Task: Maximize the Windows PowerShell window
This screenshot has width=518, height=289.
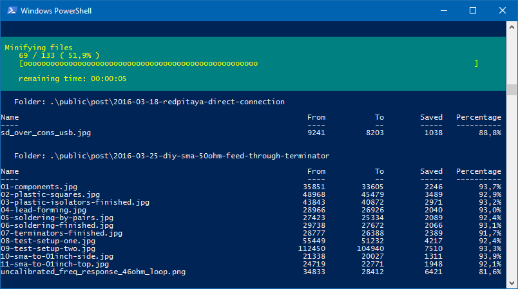Action: (x=473, y=10)
